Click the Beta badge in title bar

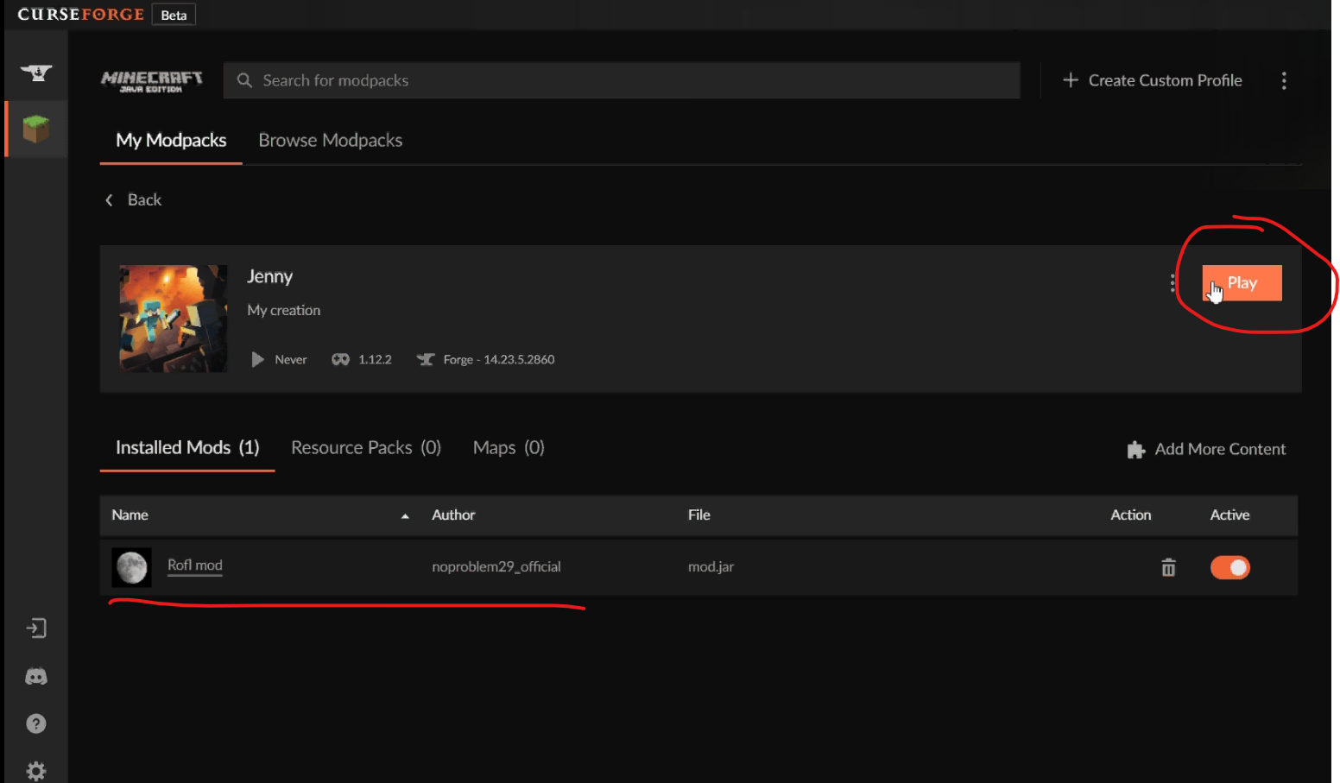coord(174,15)
